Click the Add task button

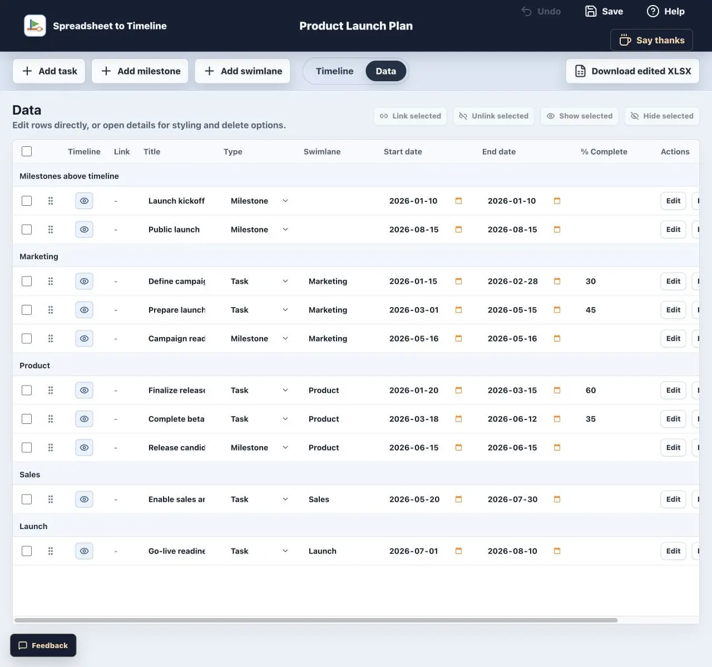coord(49,71)
